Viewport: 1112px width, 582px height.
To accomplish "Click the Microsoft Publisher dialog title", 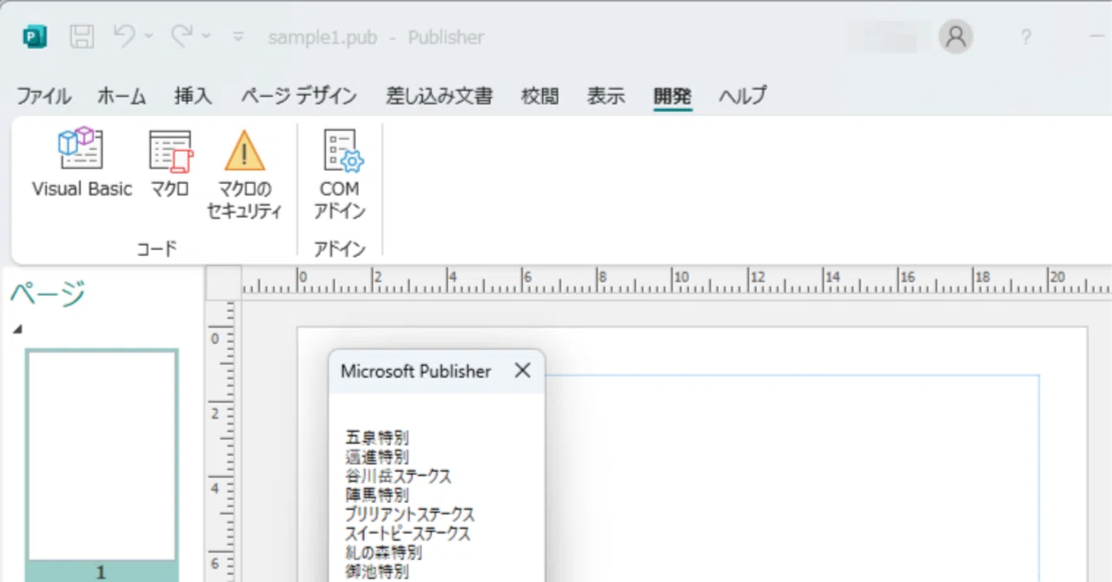I will pyautogui.click(x=415, y=371).
